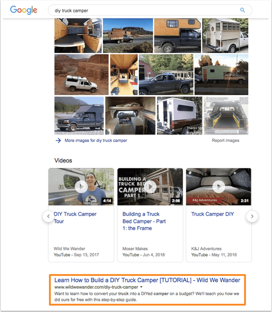The image size is (272, 312).
Task: Click the wooden camper on desert road image
Action: (x=128, y=36)
